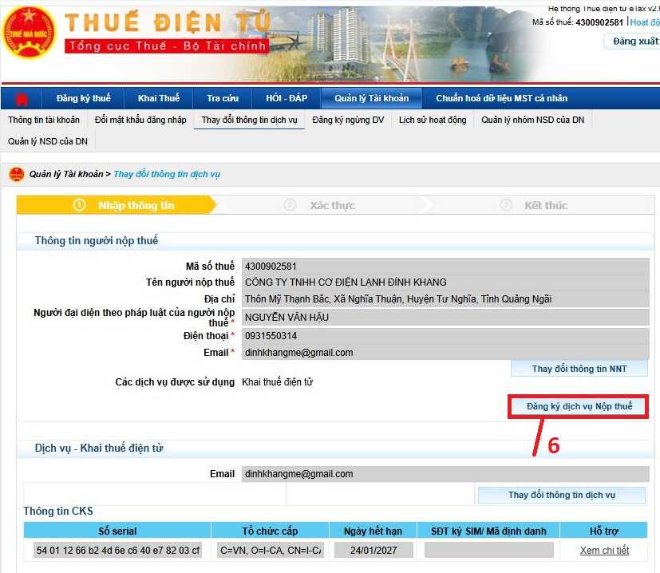Click the Điện thoại field 0931550314
The height and width of the screenshot is (573, 660).
click(445, 336)
